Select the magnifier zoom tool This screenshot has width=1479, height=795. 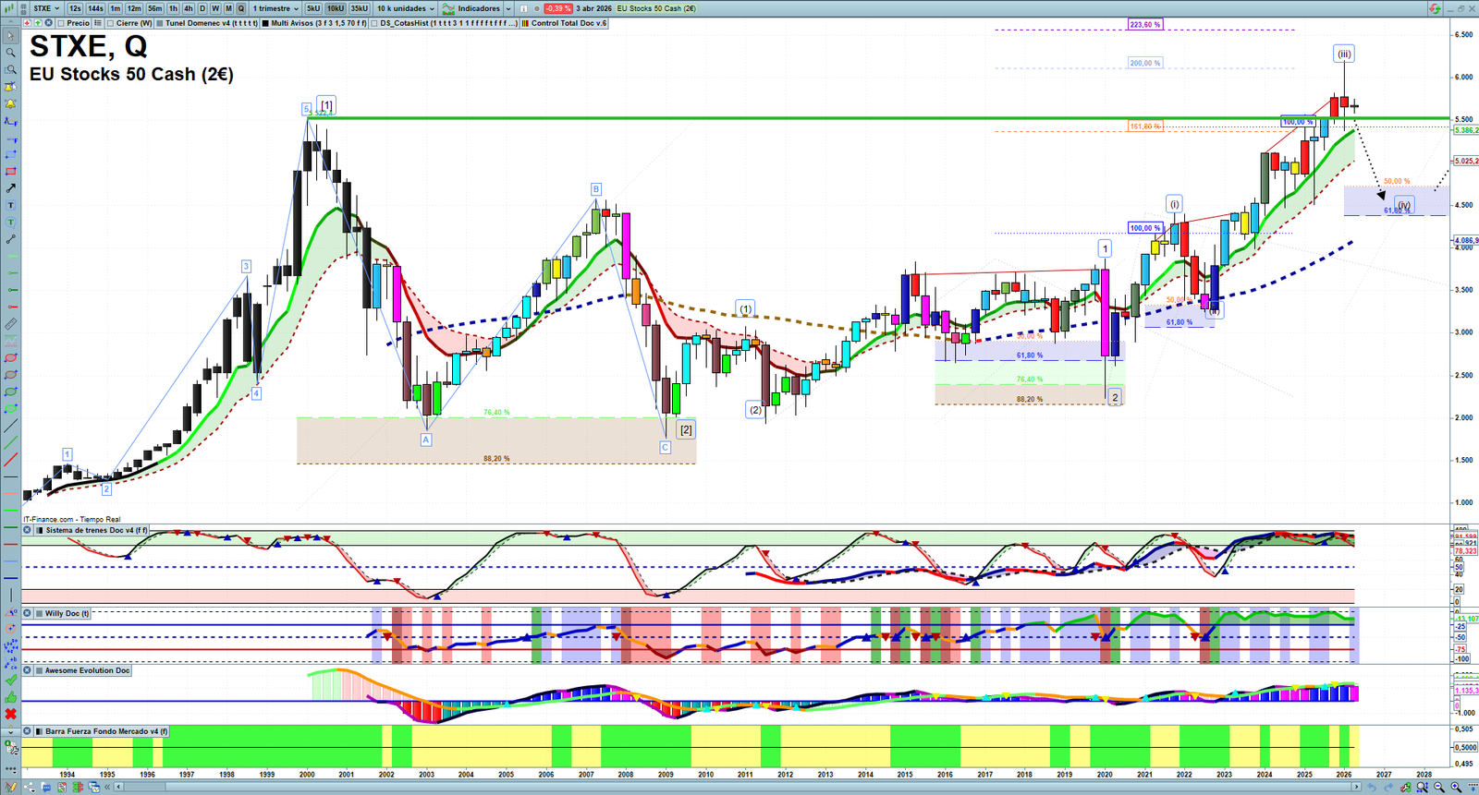tap(11, 53)
